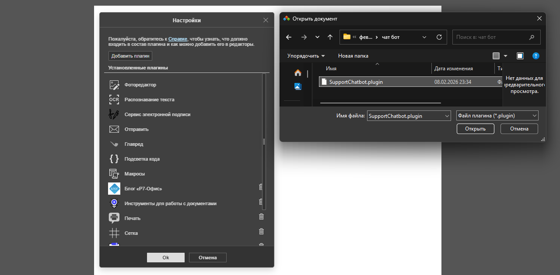Select the SupportChatbot.plugin file

click(x=356, y=82)
